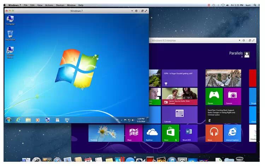Open the Help menu
Screen dimensions: 265x166
click(x=81, y=5)
